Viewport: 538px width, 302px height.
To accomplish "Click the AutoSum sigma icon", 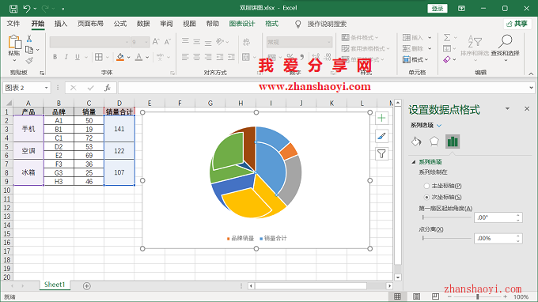I will [x=447, y=37].
